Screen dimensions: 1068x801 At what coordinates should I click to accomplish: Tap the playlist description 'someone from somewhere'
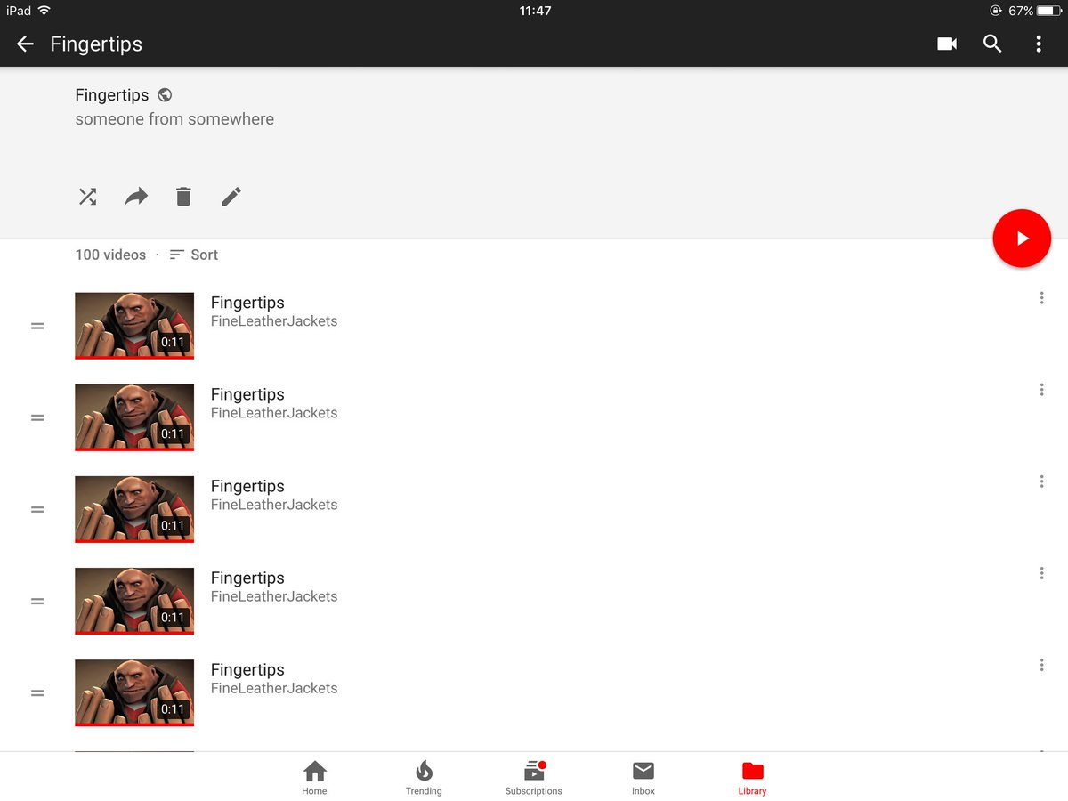tap(174, 119)
